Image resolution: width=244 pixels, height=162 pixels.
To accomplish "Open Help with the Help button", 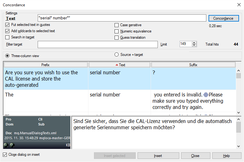I will [x=227, y=155].
